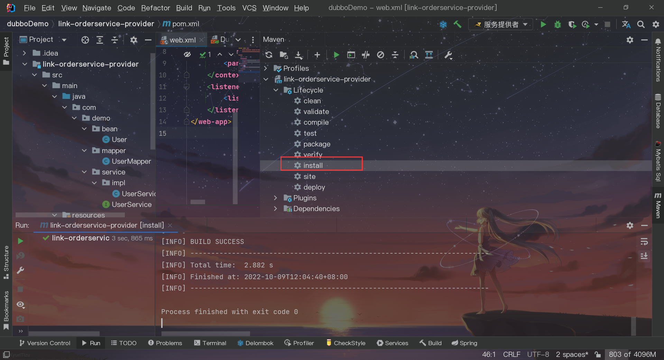Run selected Maven build with green arrow

click(x=336, y=55)
